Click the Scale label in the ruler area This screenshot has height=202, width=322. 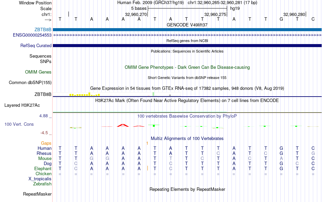coord(46,8)
